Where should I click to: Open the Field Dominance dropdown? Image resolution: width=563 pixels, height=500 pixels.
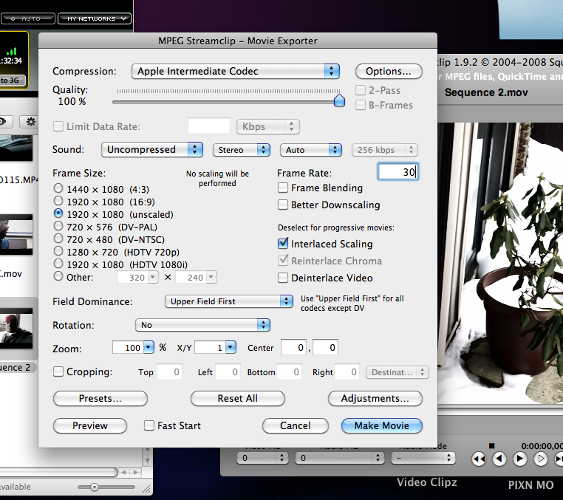tap(229, 301)
